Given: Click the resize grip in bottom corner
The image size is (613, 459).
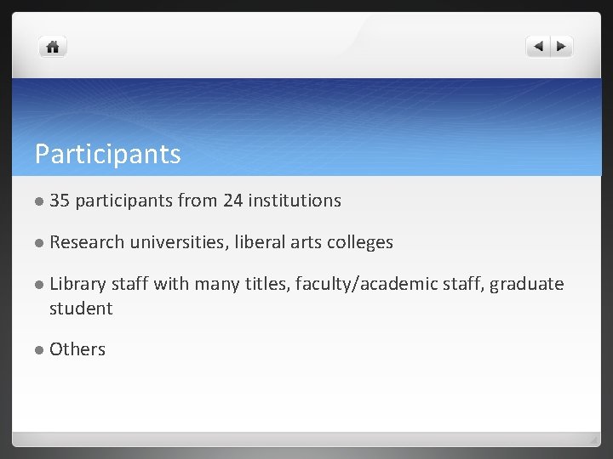Looking at the screenshot, I should click(595, 440).
